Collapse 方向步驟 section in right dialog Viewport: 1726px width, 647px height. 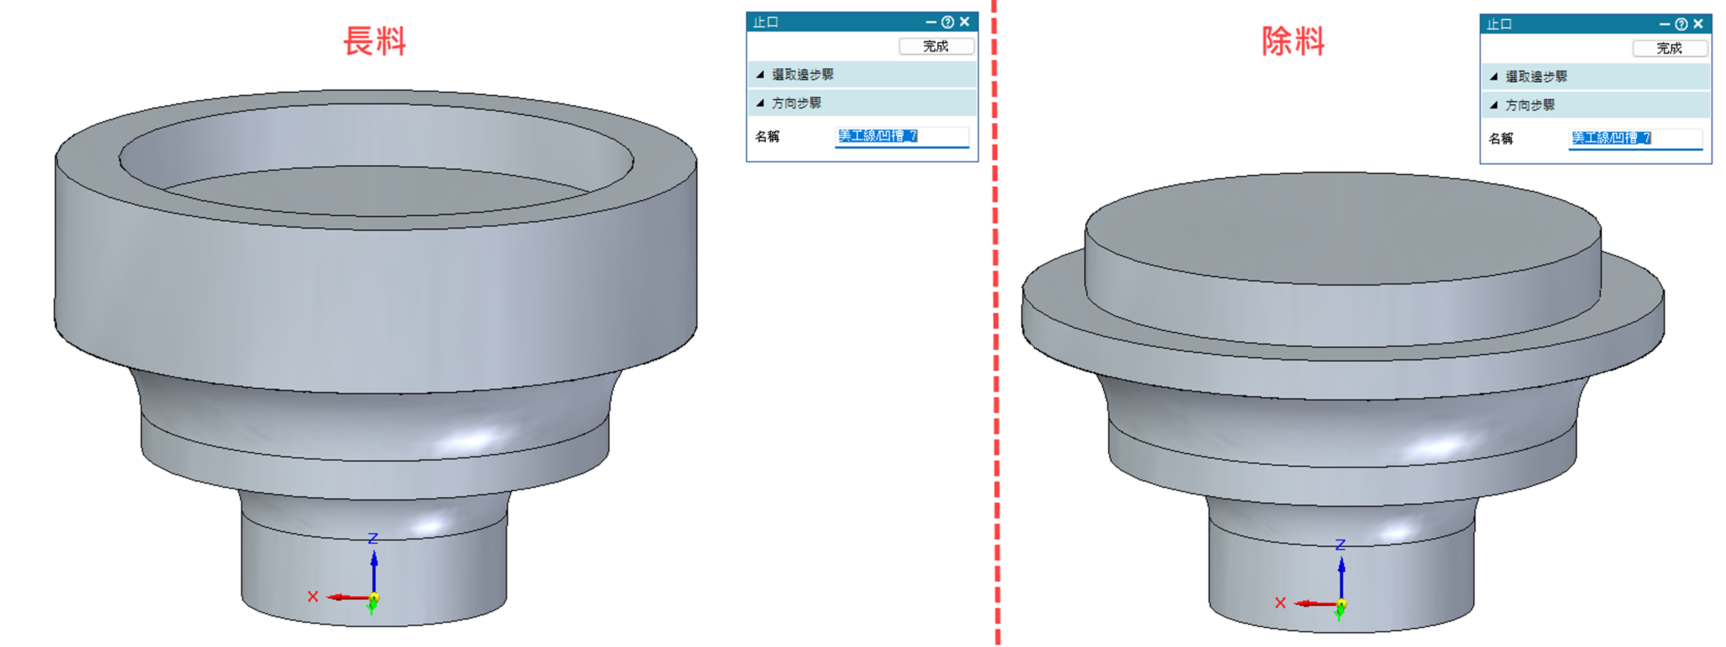pyautogui.click(x=1596, y=105)
